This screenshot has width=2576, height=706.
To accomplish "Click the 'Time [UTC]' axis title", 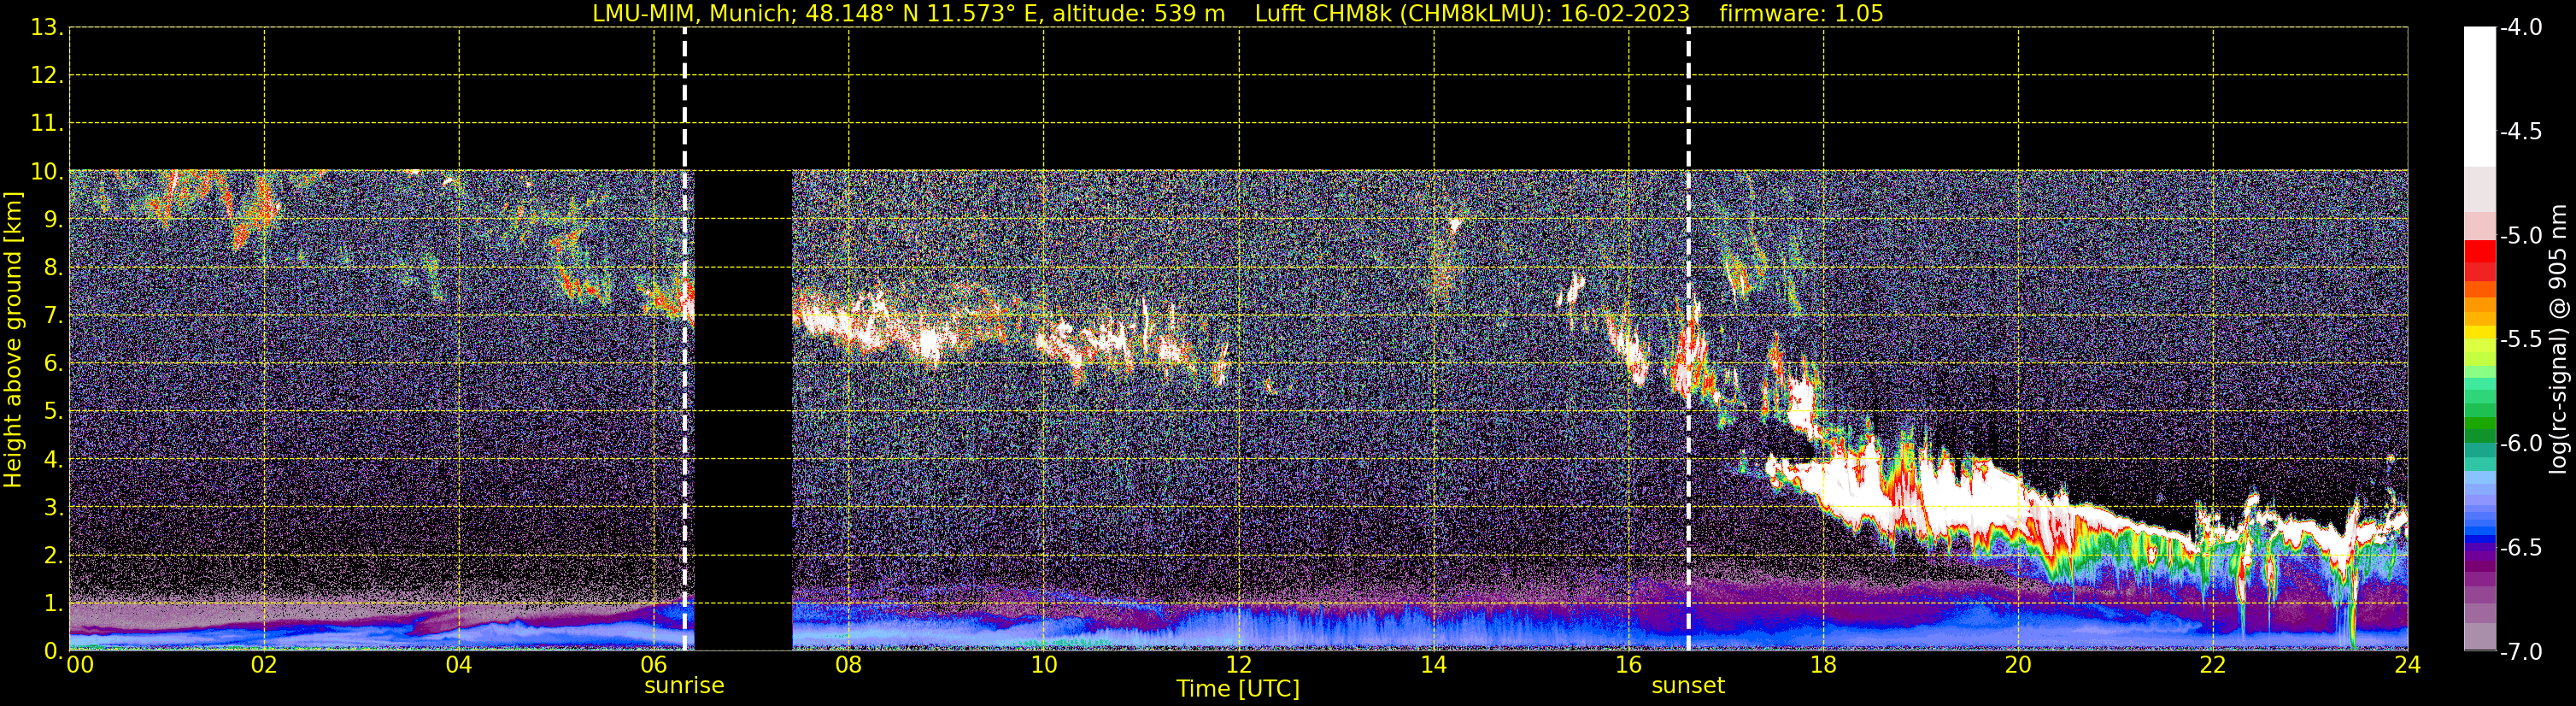I will [1238, 689].
